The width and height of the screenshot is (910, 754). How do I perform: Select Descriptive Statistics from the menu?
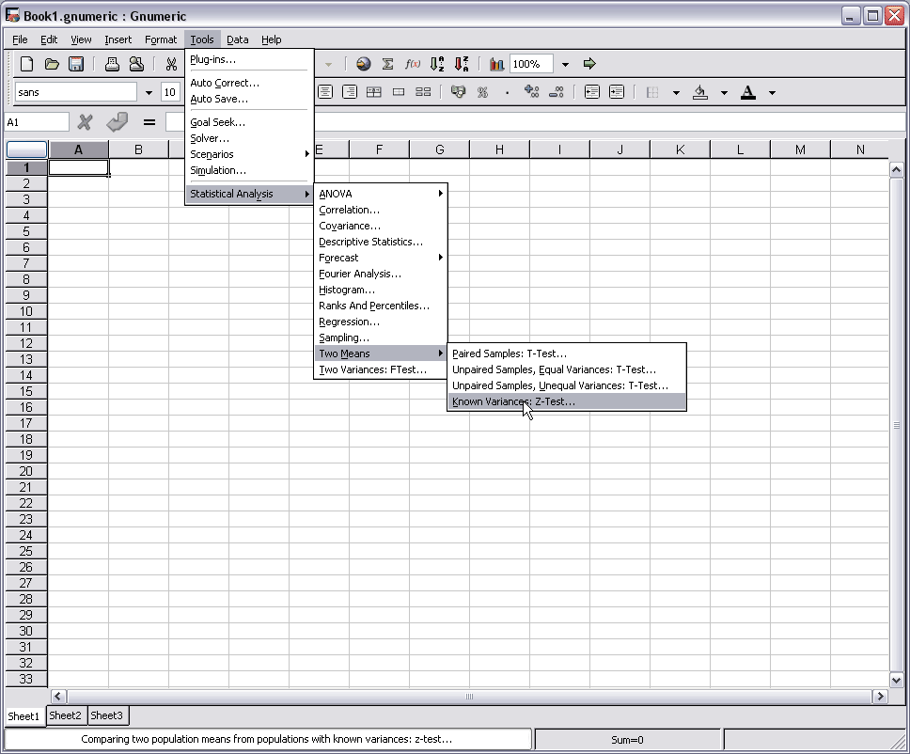click(x=369, y=242)
